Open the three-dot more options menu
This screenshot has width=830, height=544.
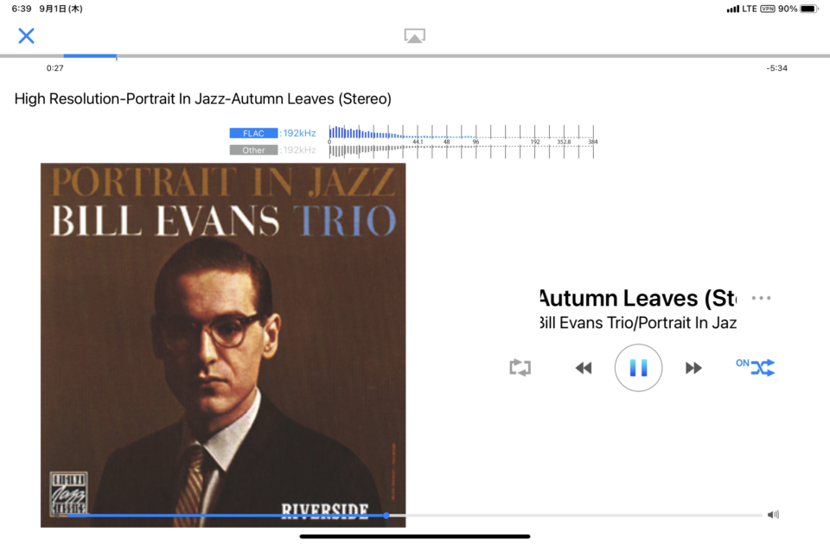761,298
